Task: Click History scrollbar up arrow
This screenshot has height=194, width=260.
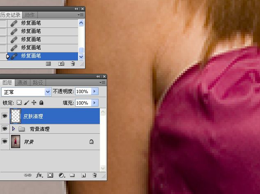Action: [81, 23]
